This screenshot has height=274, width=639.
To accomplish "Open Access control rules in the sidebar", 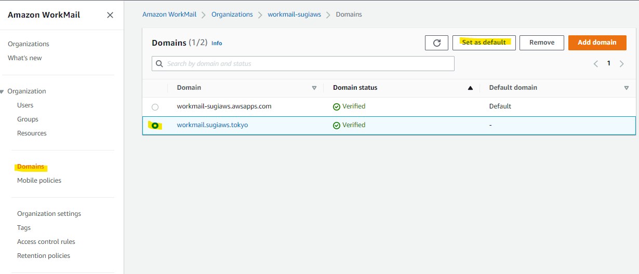I will click(46, 242).
